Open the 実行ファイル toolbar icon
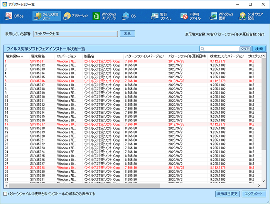 [x=161, y=16]
